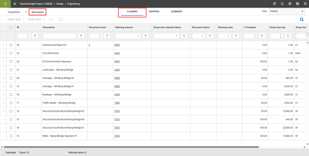The image size is (309, 156).
Task: Click the refresh icon in the toolbar
Action: tap(61, 19)
